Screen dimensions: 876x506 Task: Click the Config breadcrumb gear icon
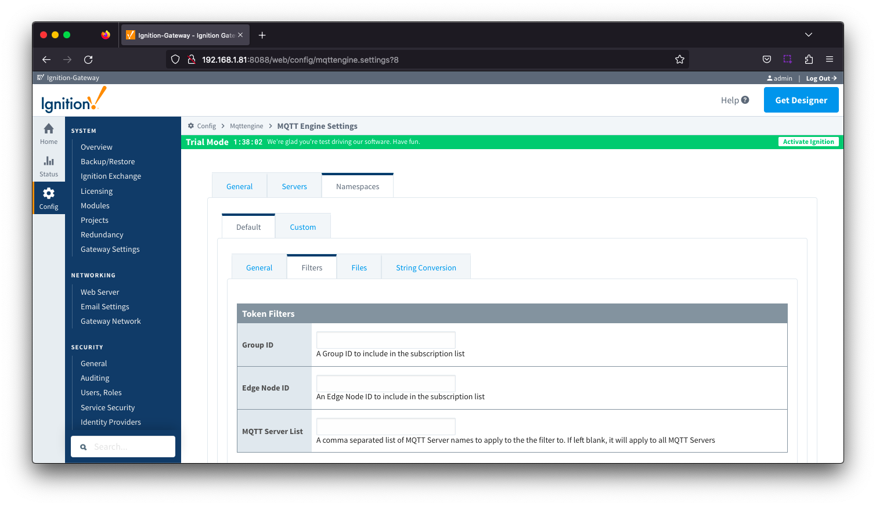click(x=191, y=126)
